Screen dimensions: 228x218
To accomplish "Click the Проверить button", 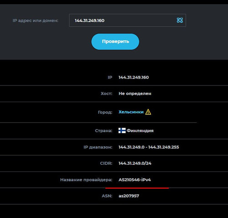I will pos(115,42).
